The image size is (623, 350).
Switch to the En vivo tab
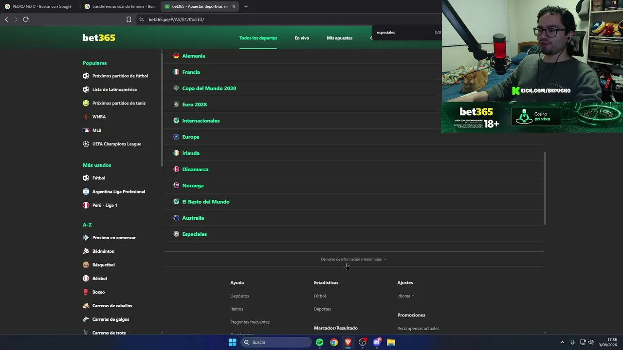[x=302, y=38]
